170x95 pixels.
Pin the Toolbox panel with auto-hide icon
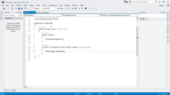point(19,13)
